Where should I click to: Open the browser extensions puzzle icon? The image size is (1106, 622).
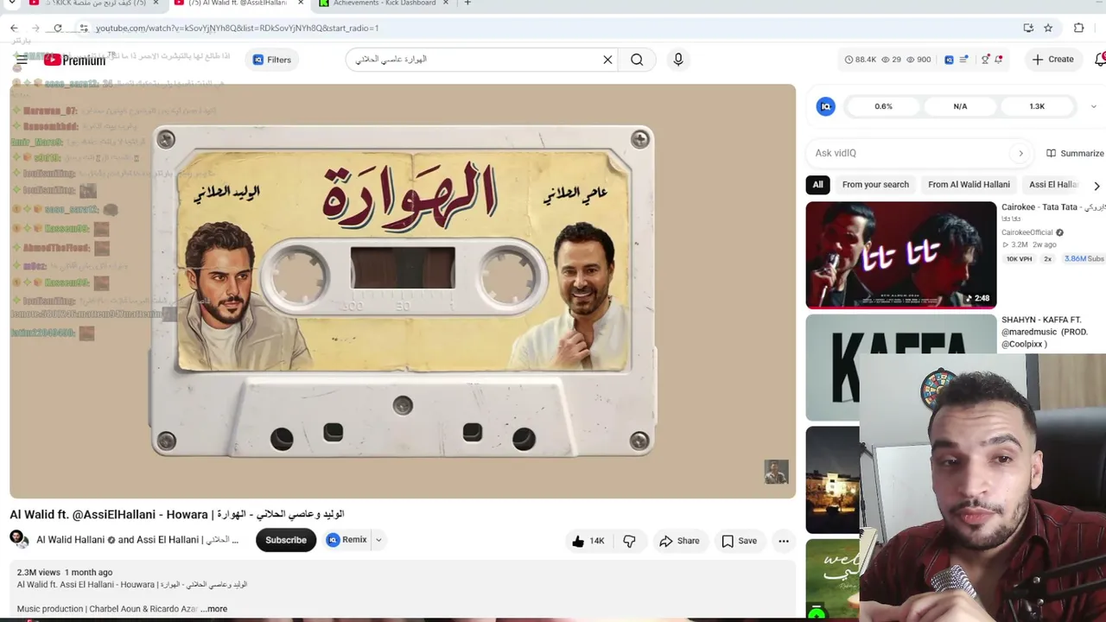pos(1078,29)
